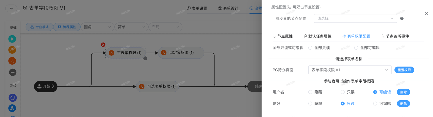The image size is (433, 117).
Task: Select 全部只读 radio option
Action: coord(310,48)
